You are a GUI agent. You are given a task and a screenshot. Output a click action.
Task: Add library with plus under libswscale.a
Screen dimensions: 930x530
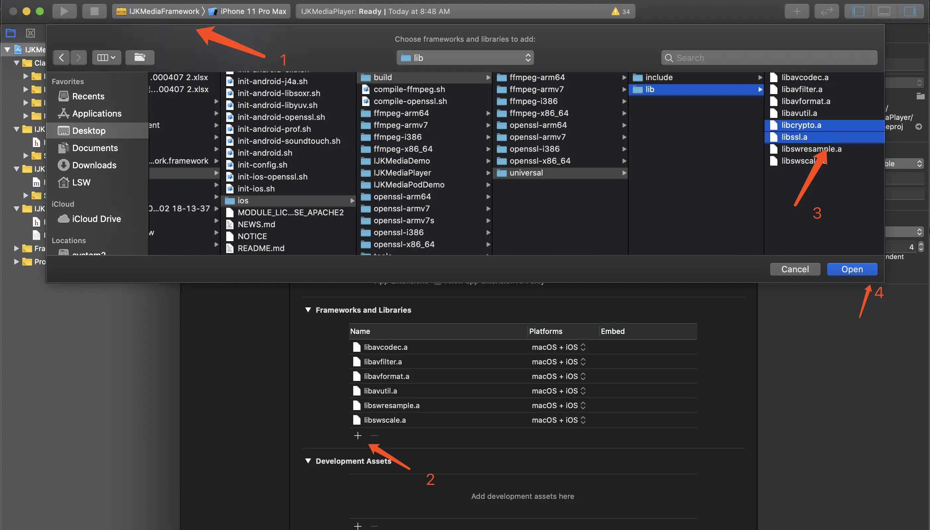click(358, 435)
